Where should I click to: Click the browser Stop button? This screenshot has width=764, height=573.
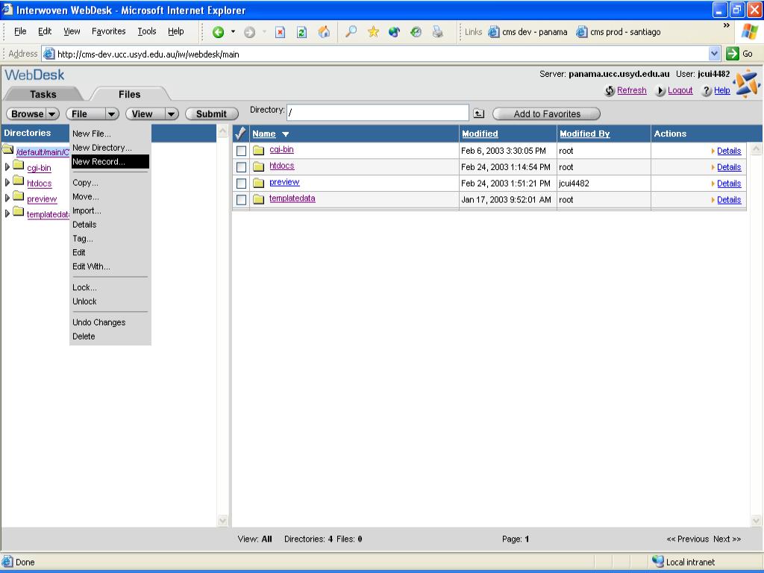281,32
